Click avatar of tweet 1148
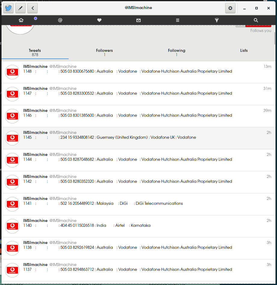 12,72
